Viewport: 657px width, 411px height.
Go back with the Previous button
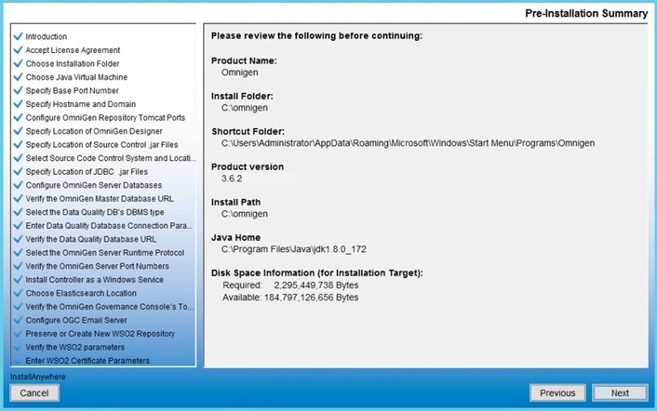(x=557, y=393)
